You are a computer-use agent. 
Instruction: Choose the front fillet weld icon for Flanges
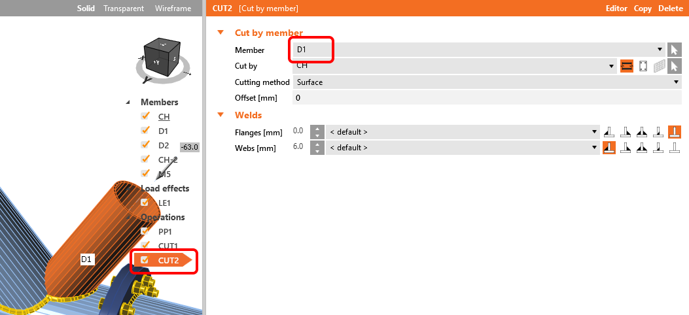coord(609,131)
